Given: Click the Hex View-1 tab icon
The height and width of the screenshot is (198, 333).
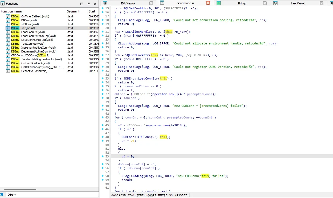Looking at the screenshot, I should pos(275,3).
